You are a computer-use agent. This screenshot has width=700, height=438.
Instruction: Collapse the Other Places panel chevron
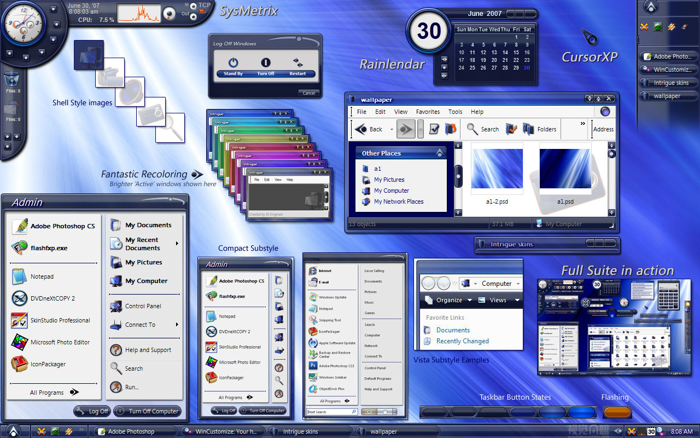coord(439,153)
